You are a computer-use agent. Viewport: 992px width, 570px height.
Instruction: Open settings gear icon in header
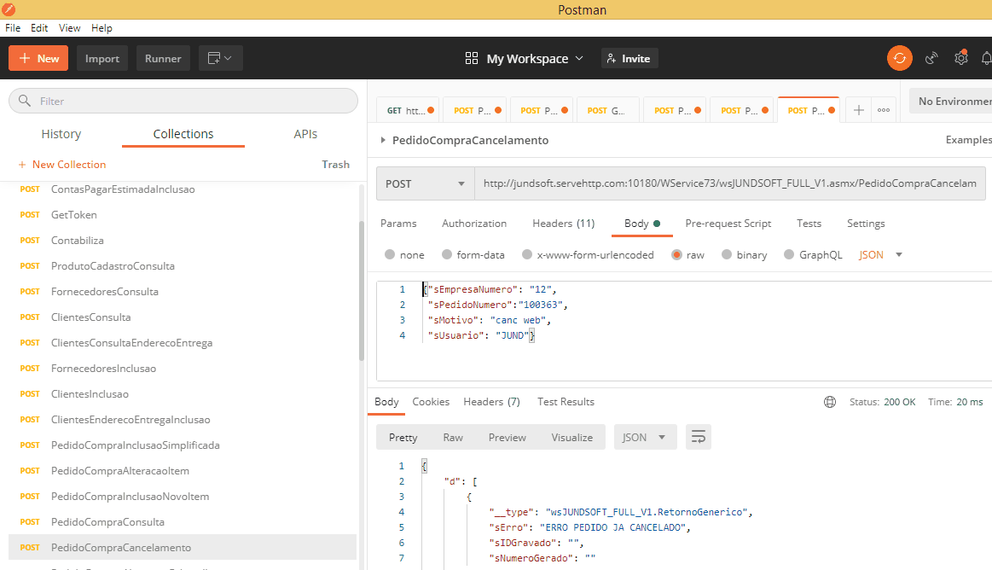[960, 58]
